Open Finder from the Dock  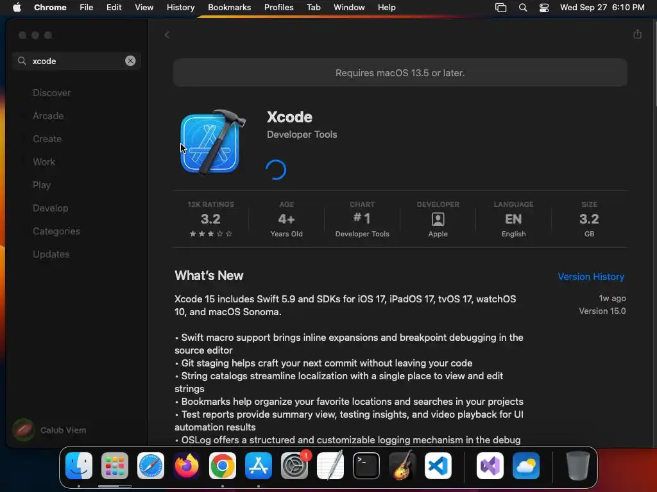tap(79, 466)
